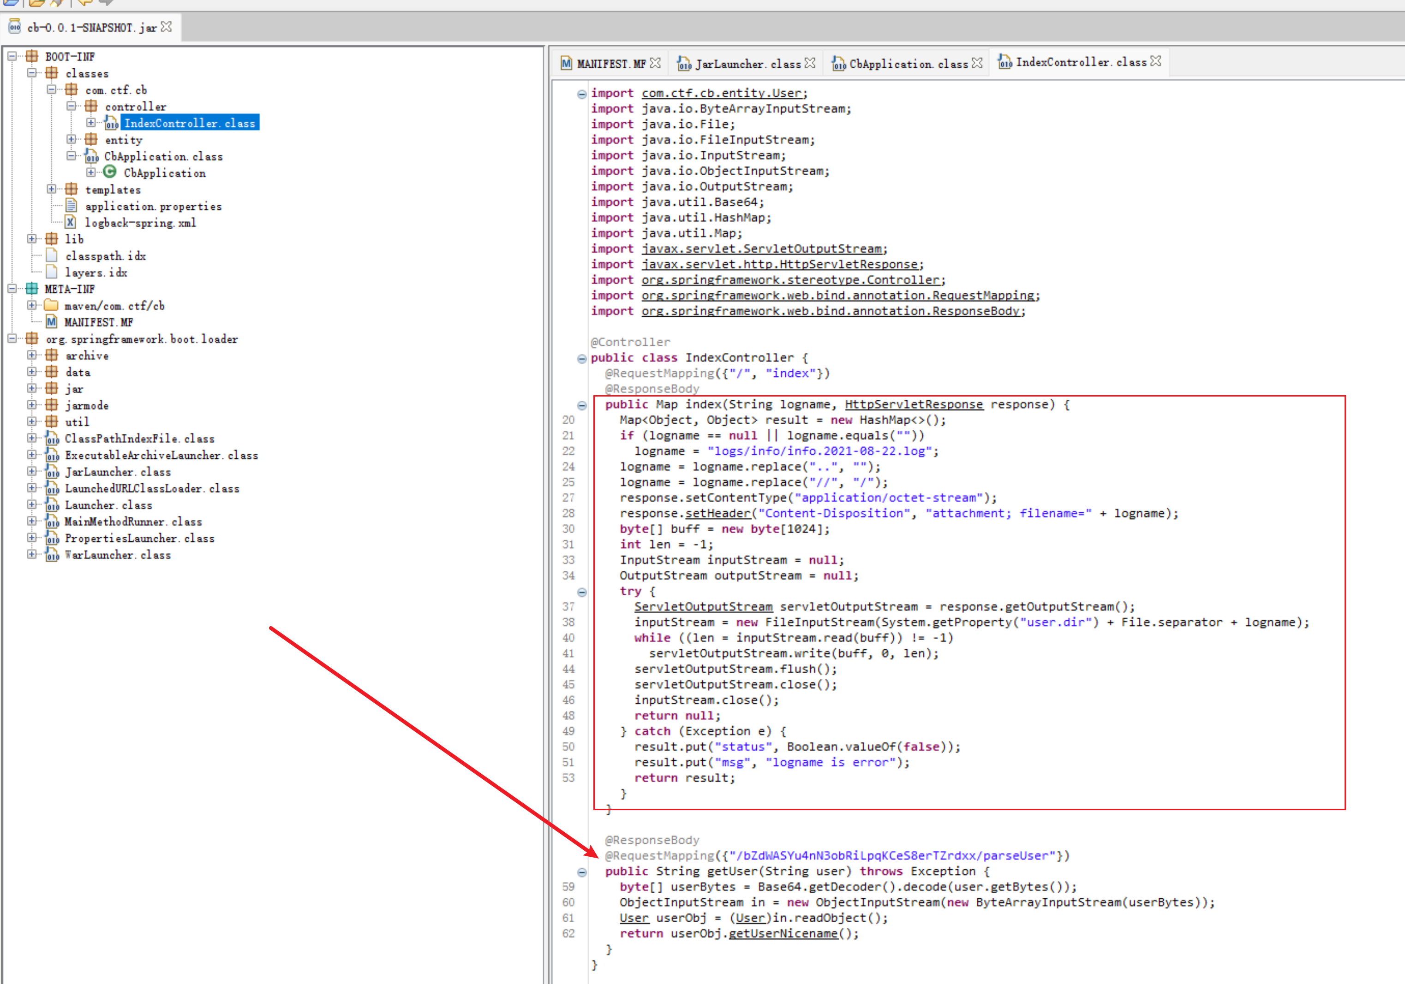Click the green CbApplication class icon
The height and width of the screenshot is (984, 1405).
pyautogui.click(x=109, y=172)
